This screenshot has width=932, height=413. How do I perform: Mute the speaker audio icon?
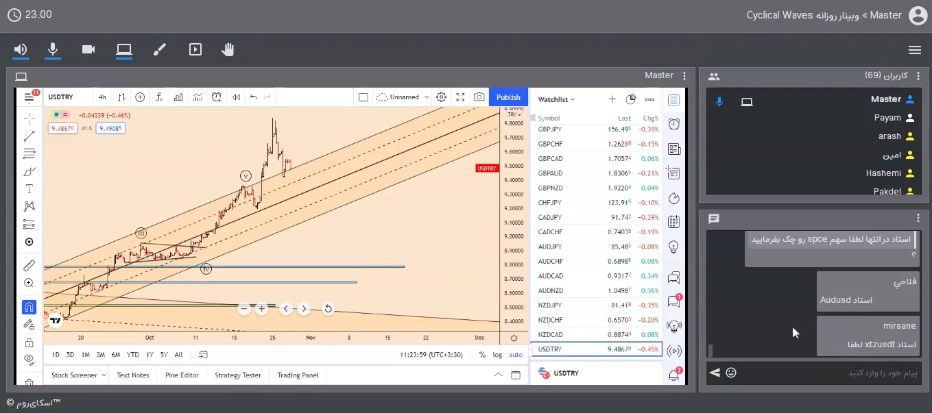(x=21, y=49)
